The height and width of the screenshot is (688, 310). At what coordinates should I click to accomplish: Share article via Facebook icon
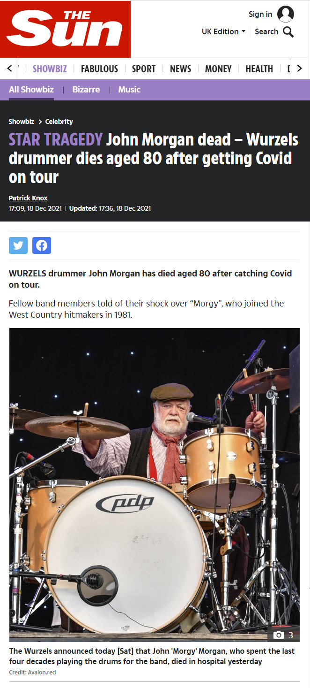click(x=42, y=245)
